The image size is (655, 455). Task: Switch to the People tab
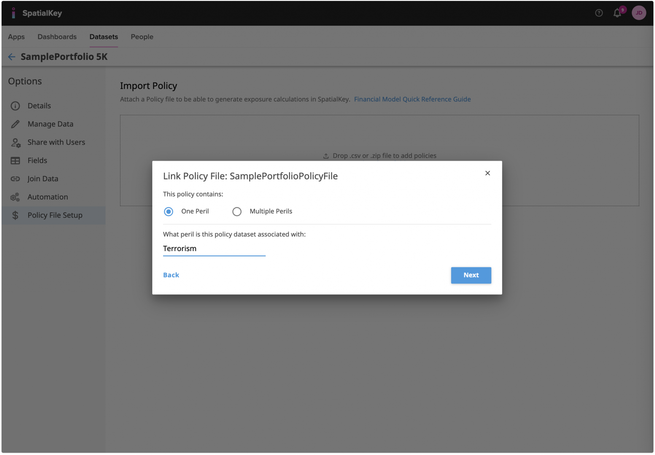142,37
